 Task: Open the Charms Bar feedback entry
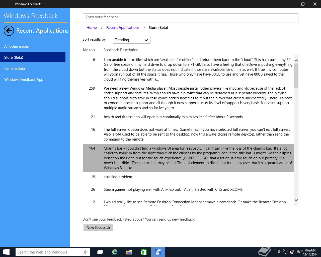tap(188, 158)
